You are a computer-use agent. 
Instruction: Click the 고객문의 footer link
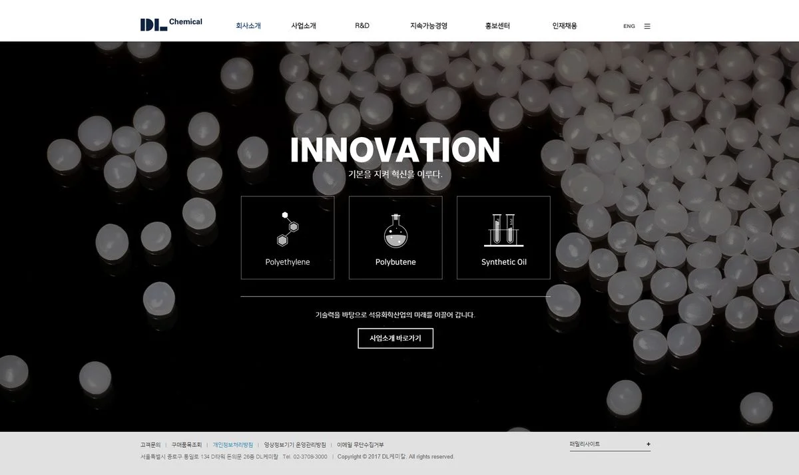[150, 444]
